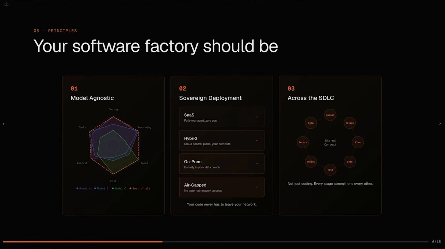This screenshot has height=249, width=445.
Task: Click the Review node in SDLC circle
Action: pos(311,162)
